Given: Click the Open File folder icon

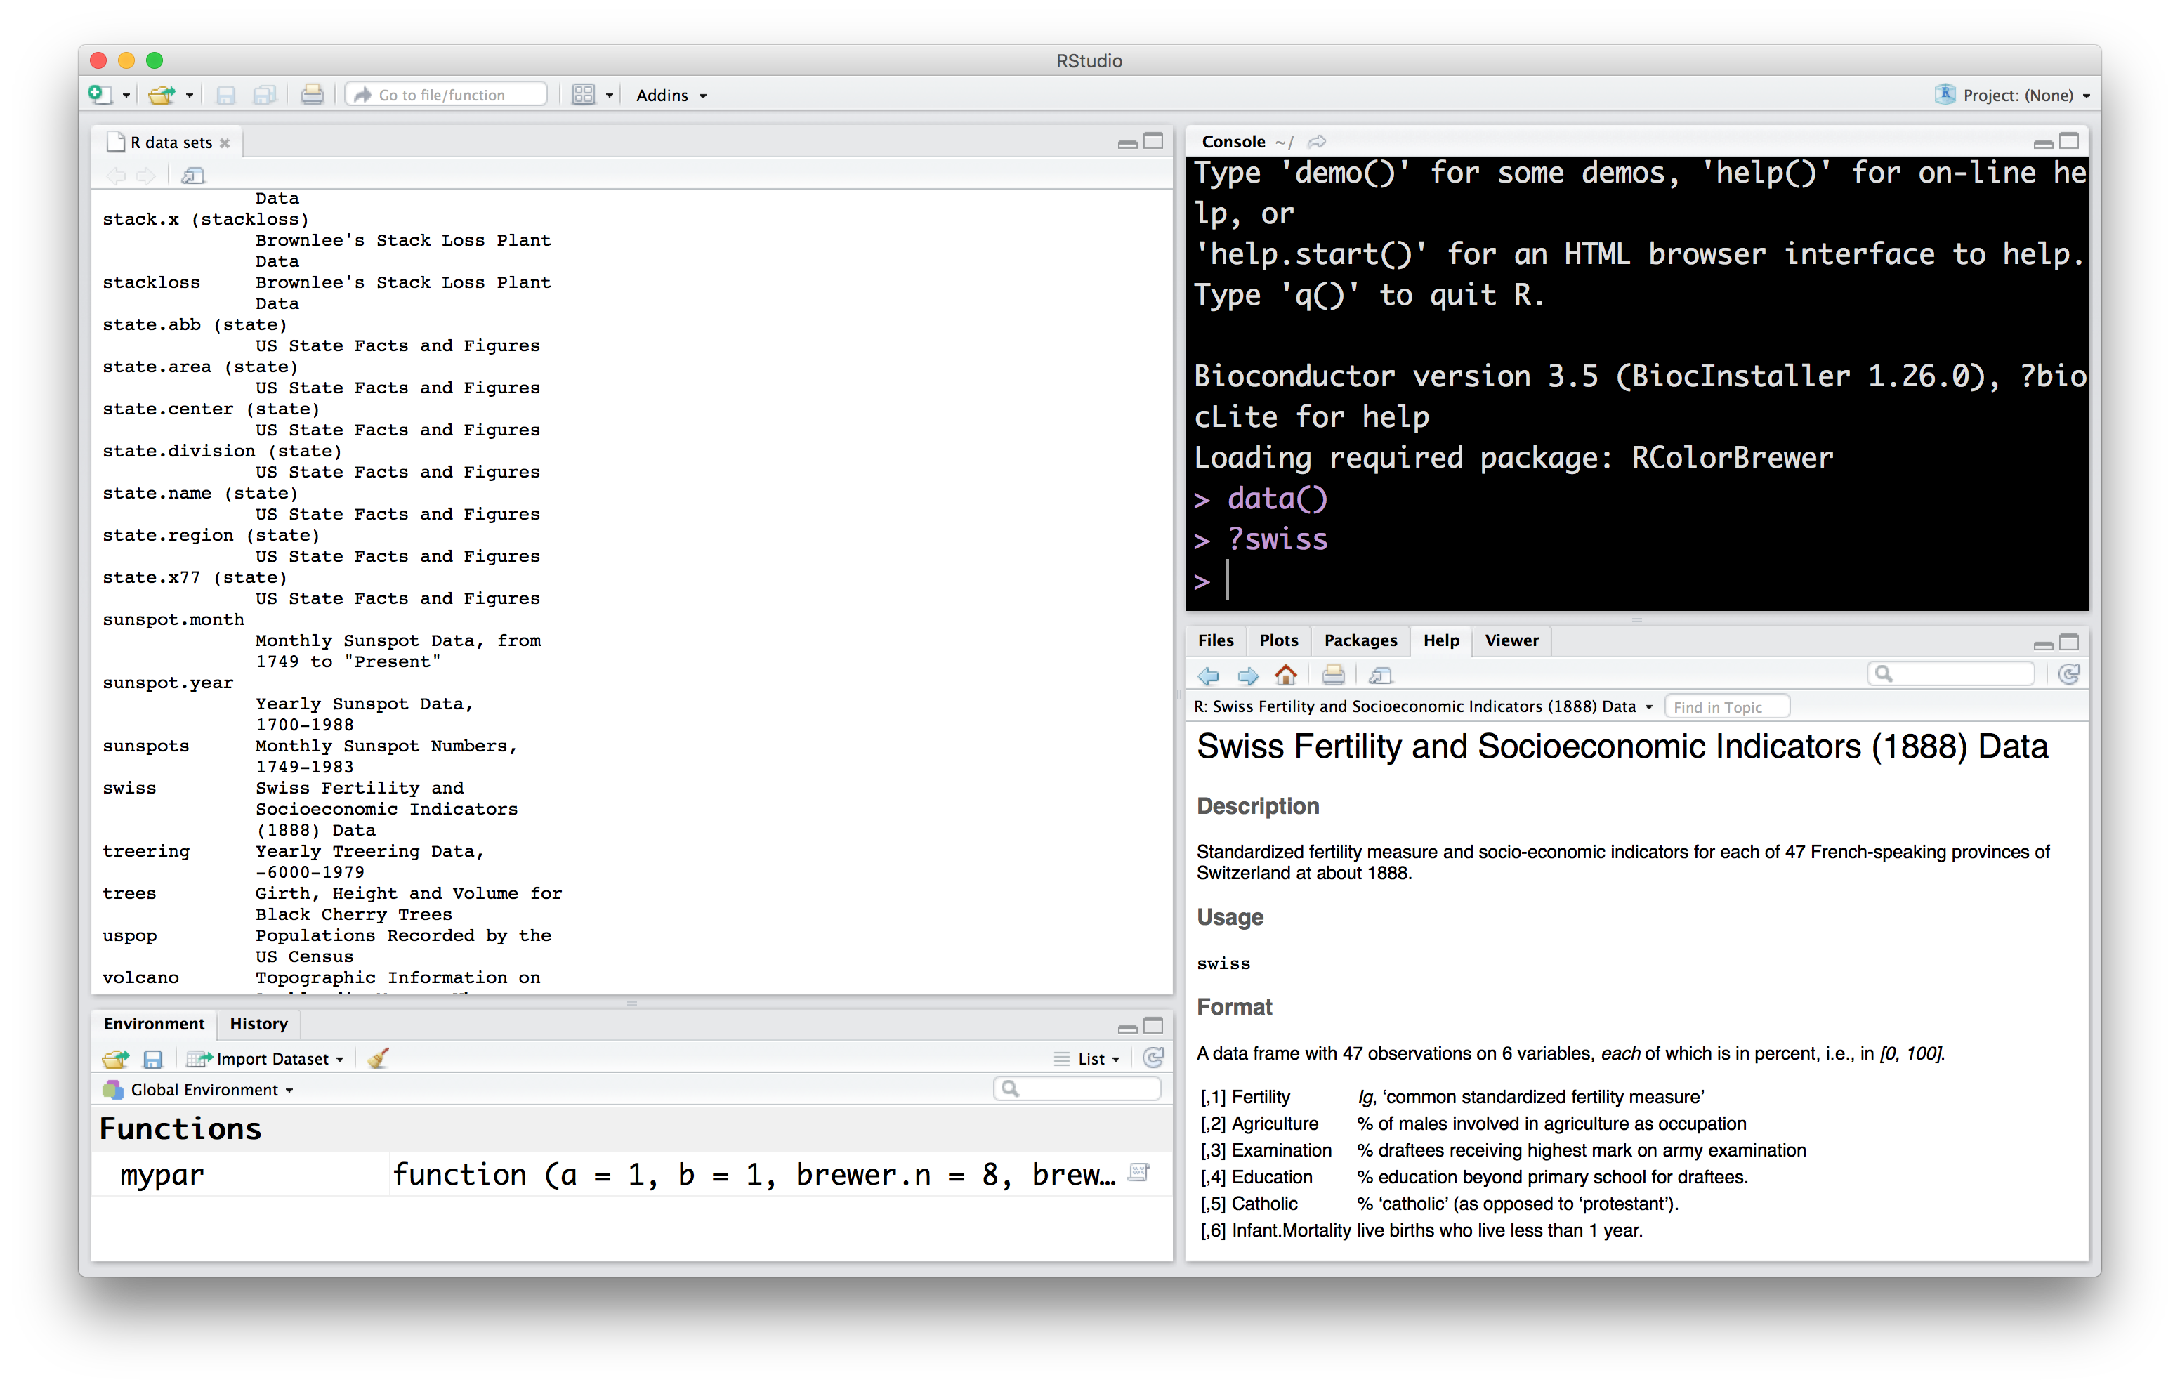Looking at the screenshot, I should [x=162, y=94].
